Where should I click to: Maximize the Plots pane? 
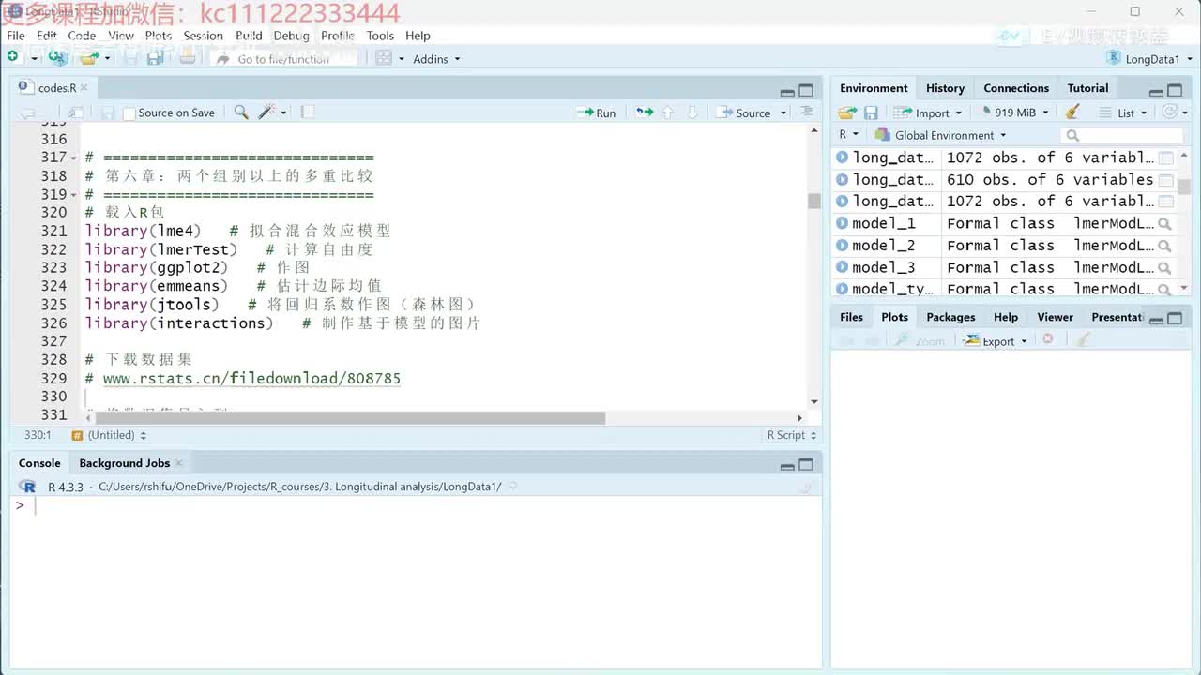click(x=1175, y=319)
